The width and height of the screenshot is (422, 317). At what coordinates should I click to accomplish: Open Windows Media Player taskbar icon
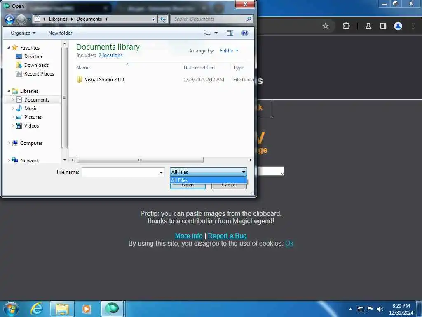point(87,309)
